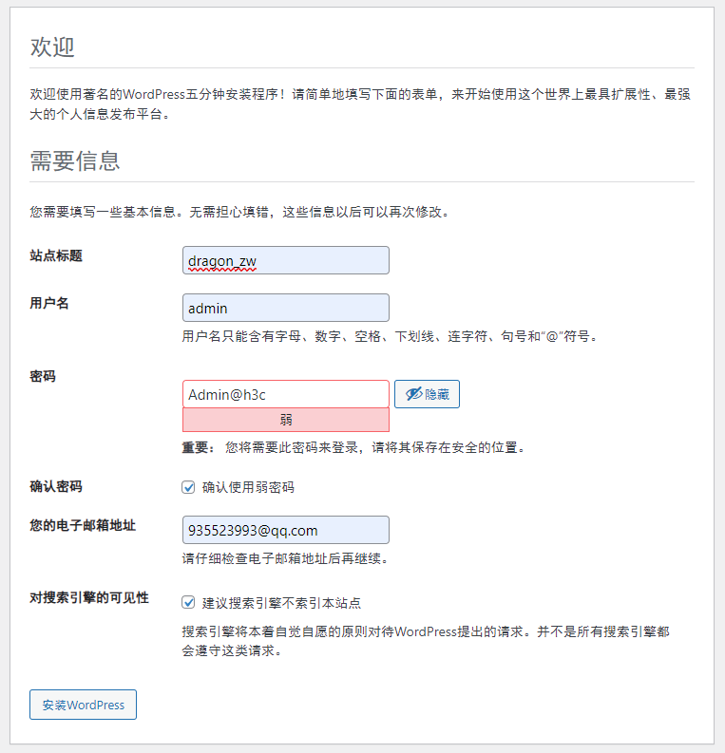This screenshot has height=753, width=725.
Task: Click the welcome paragraph starting with 欢迎使用著名的WordPress
Action: point(360,104)
